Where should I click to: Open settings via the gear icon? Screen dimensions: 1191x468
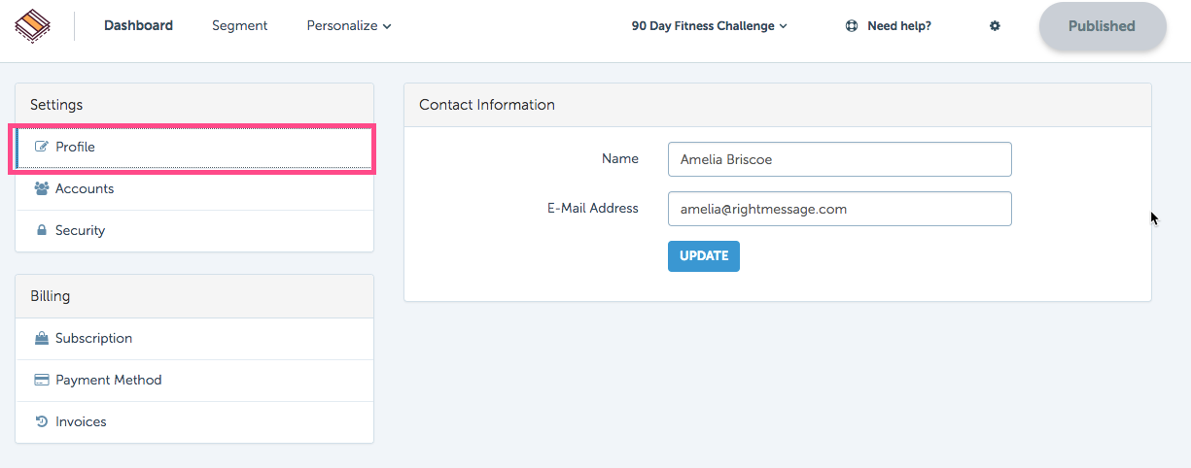[x=995, y=26]
